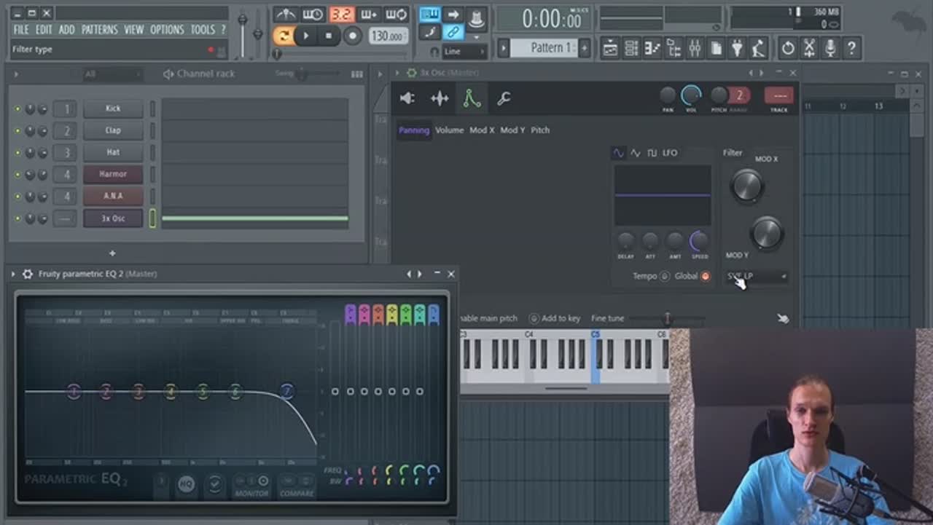Select the Kick channel button
Screen dimensions: 933x525
point(113,108)
